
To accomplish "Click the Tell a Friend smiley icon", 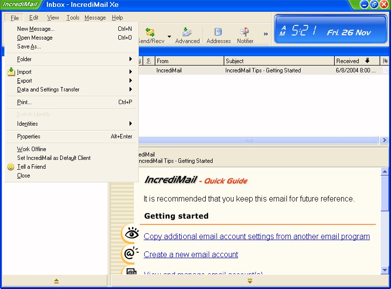I will (x=11, y=167).
